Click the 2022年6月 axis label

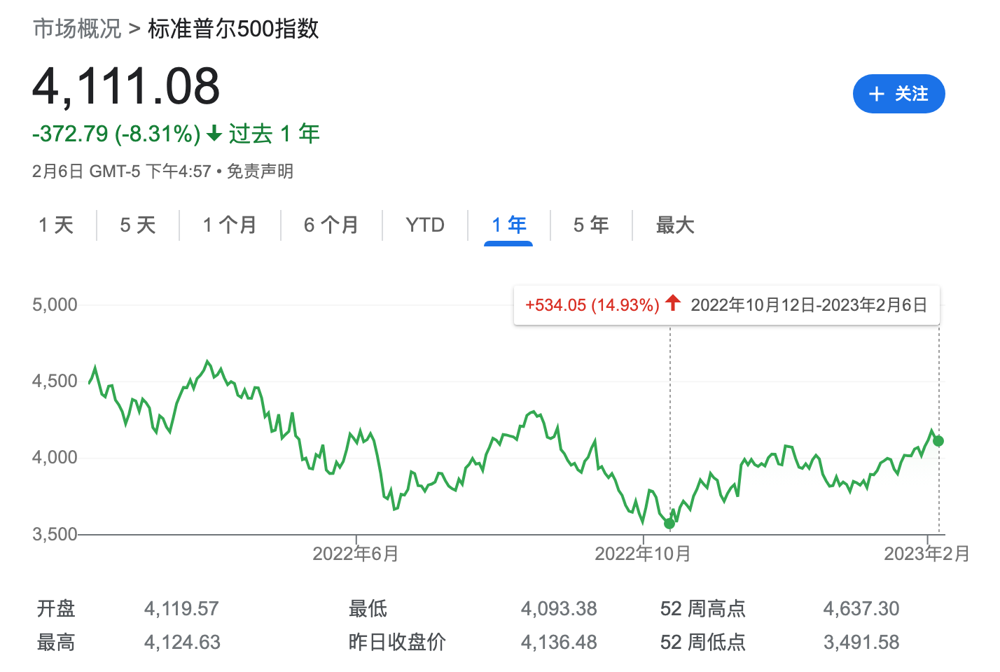(x=356, y=554)
